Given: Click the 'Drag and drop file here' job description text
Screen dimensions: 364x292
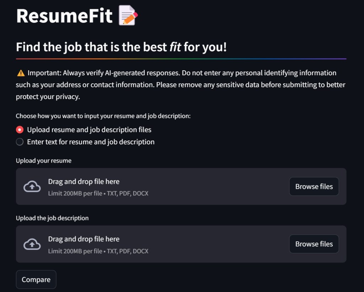Looking at the screenshot, I should 84,239.
